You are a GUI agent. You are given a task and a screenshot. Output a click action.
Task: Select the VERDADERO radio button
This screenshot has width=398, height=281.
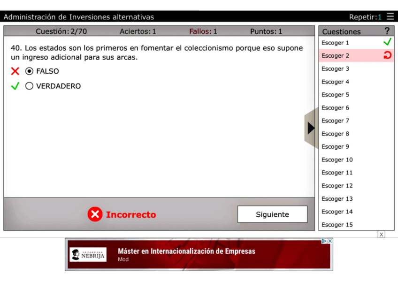(29, 86)
